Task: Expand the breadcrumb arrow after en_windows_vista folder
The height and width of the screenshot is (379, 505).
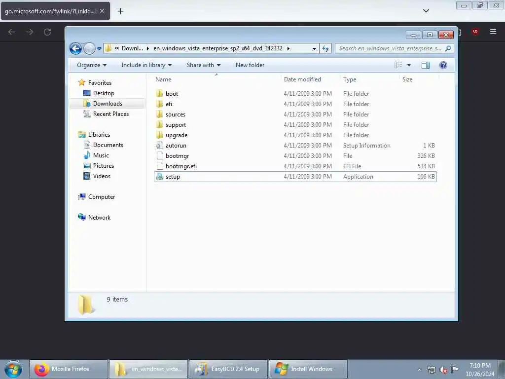Action: click(288, 48)
